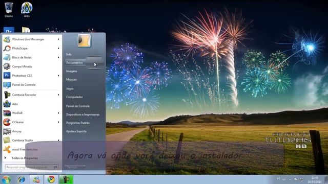Expand Photoshop CS5 recent files arrow

point(58,76)
